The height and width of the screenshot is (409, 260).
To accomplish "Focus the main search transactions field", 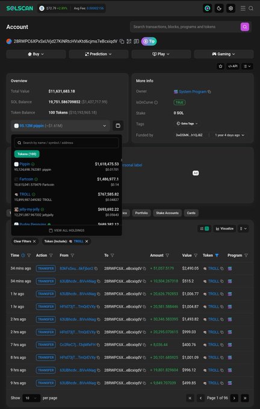I will coord(185,27).
